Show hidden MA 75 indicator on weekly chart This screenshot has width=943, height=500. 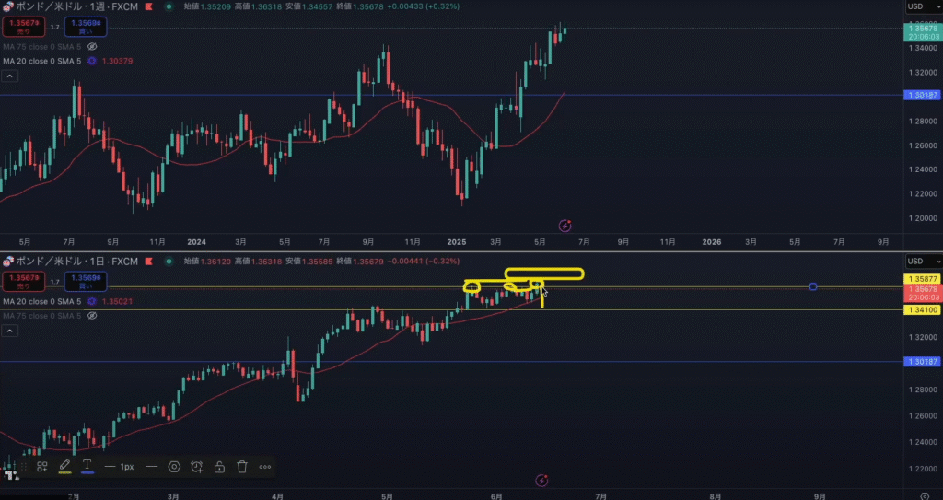(92, 46)
